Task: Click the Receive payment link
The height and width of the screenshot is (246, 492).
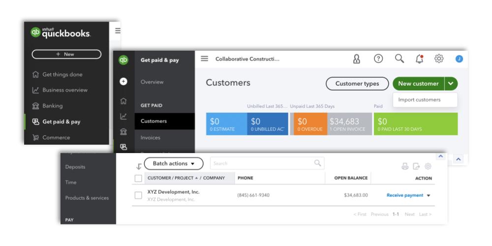Action: tap(405, 195)
